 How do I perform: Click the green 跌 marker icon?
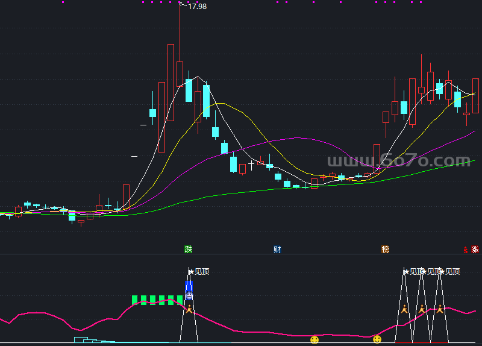[x=189, y=249]
